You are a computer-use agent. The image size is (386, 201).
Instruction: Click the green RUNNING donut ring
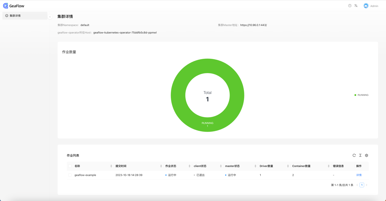[178, 95]
